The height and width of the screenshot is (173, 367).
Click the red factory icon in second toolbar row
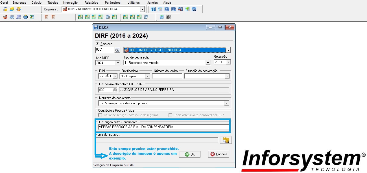tap(5, 17)
